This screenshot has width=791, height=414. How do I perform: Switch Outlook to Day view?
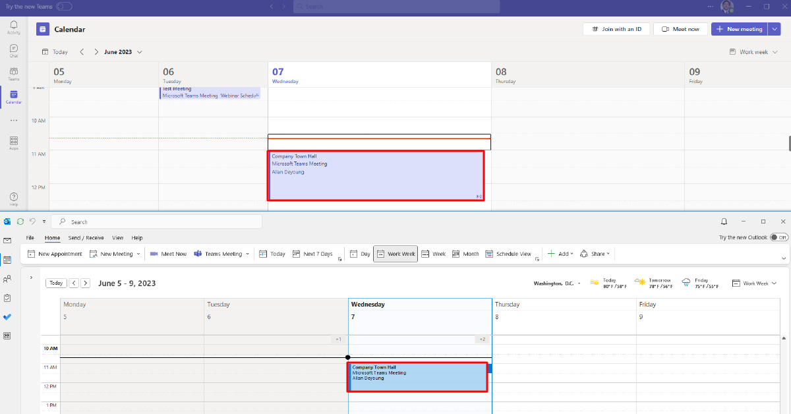(x=361, y=254)
